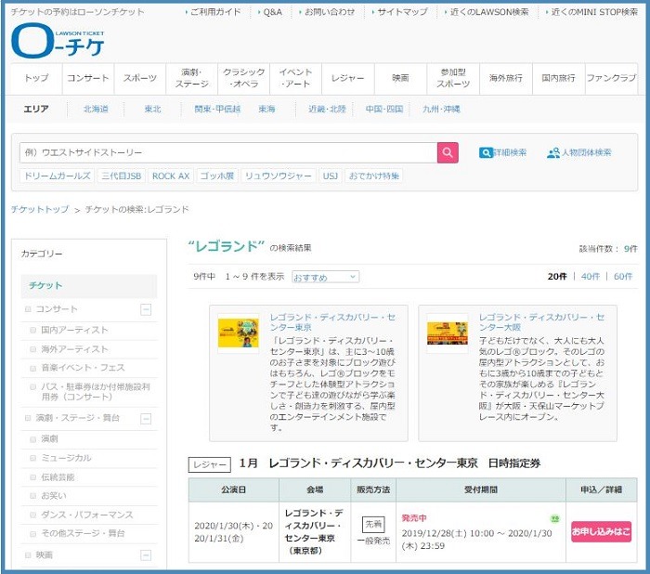Click the ドリームガールズ keyword tag
This screenshot has height=574, width=650.
coord(58,176)
